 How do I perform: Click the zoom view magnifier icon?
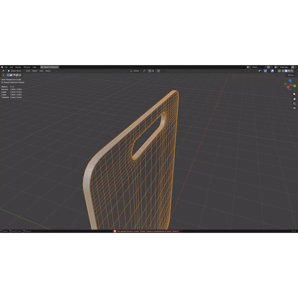[294, 94]
